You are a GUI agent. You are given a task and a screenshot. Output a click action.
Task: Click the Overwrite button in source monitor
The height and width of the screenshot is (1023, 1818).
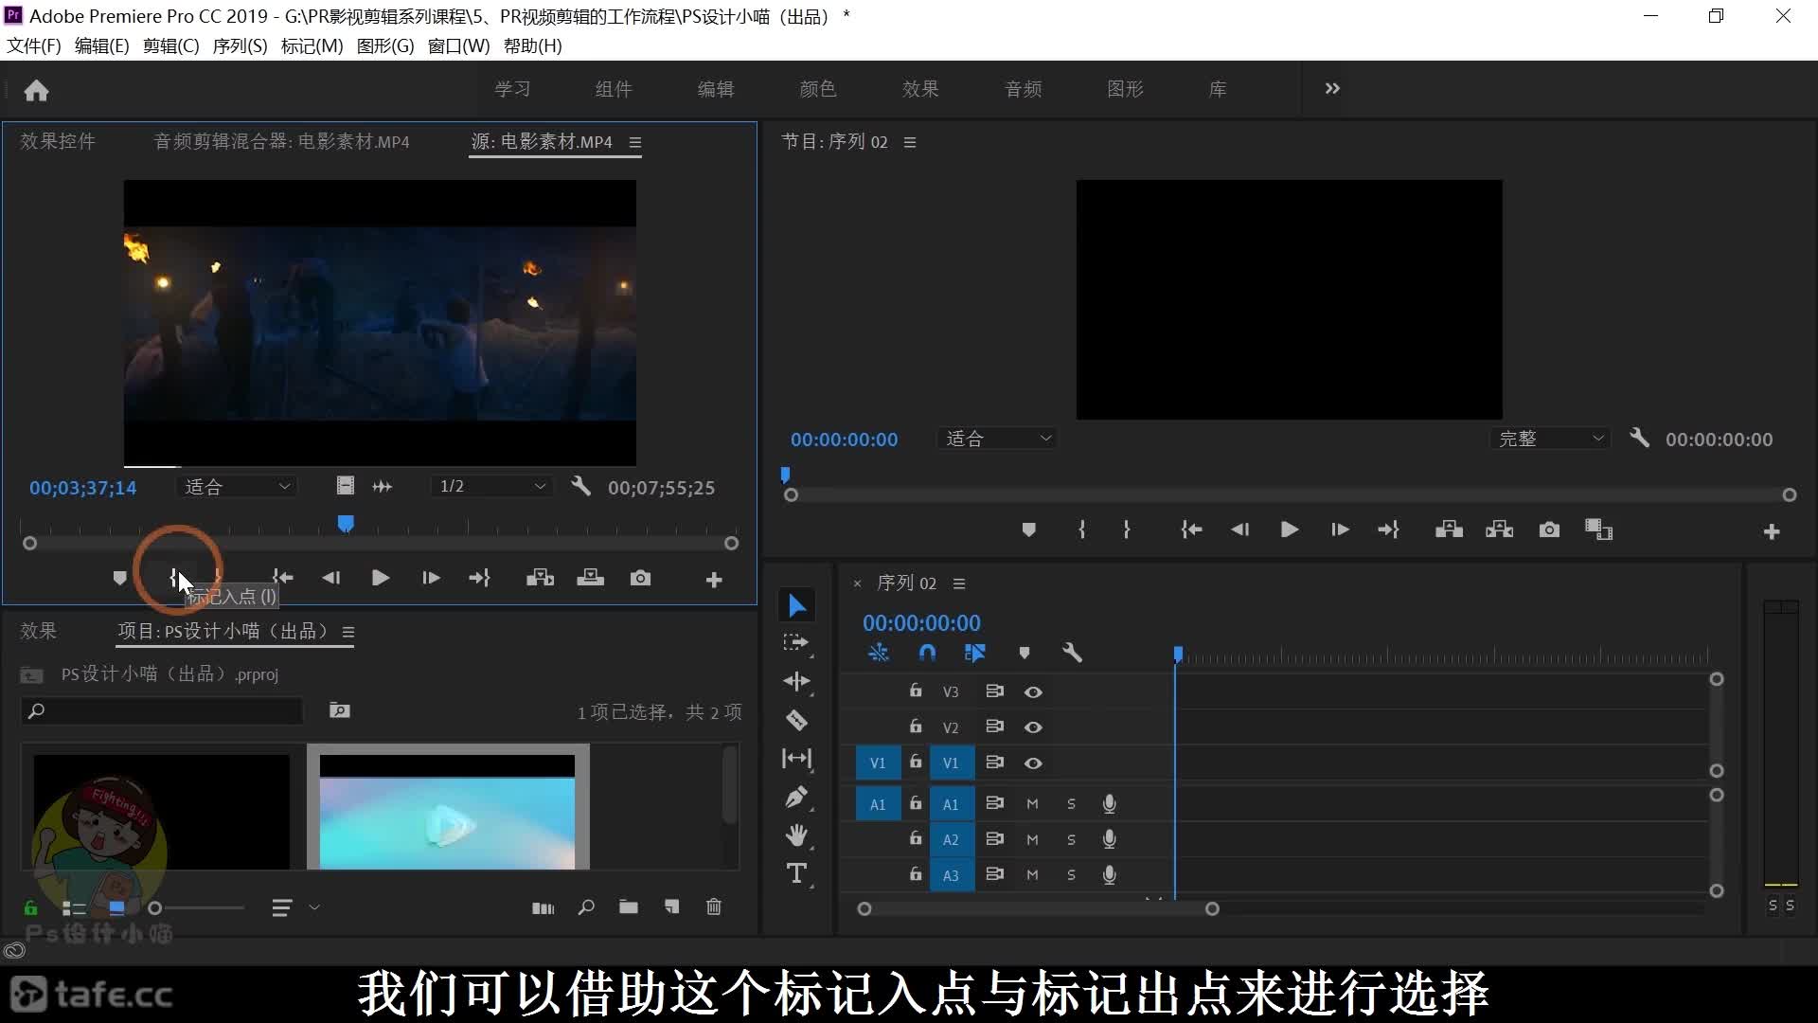[x=591, y=578]
